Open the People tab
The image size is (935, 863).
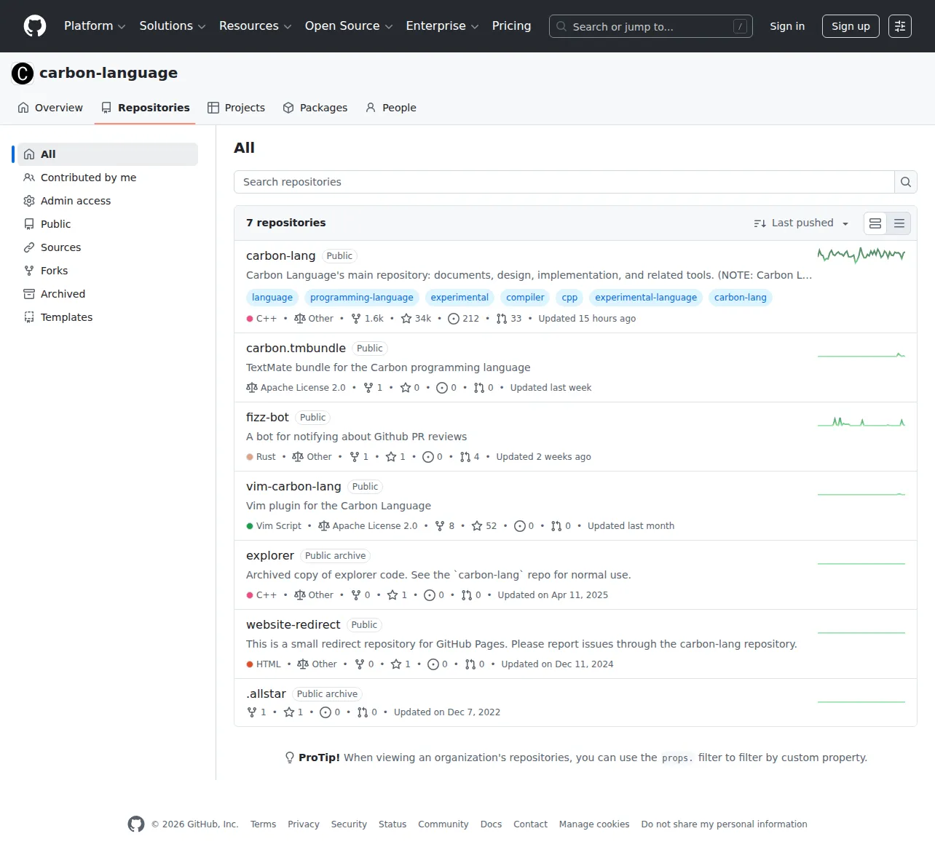tap(390, 108)
